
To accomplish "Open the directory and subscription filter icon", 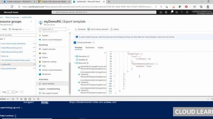I will [166, 12].
